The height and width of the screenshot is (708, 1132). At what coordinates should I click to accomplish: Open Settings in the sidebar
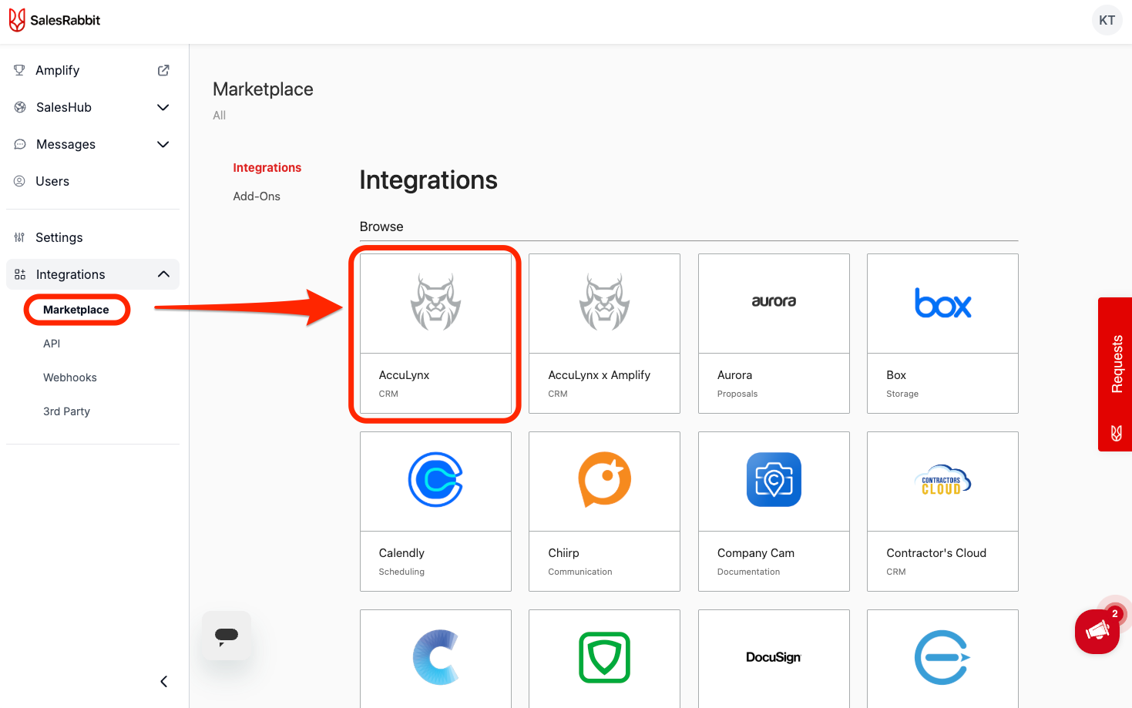point(59,237)
